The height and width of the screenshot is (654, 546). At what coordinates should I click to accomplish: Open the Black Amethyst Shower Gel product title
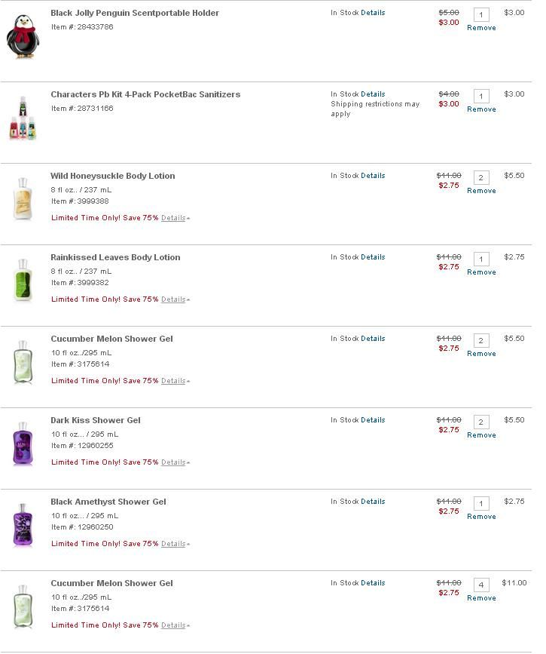coord(108,502)
